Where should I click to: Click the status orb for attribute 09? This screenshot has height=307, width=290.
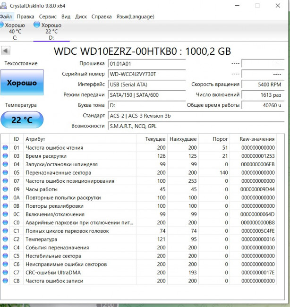point(5,189)
